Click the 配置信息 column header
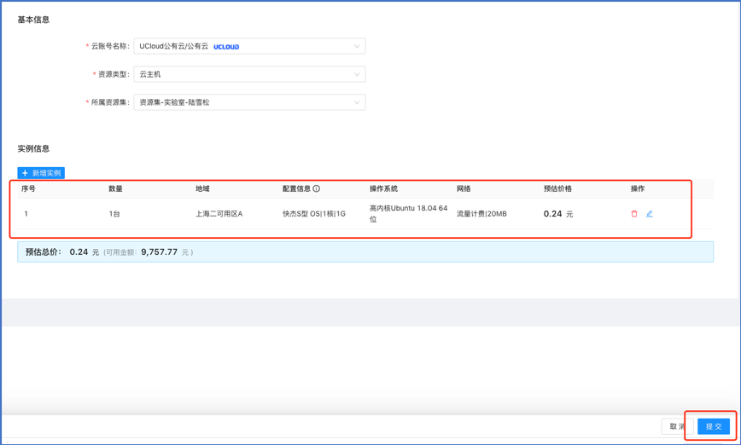741x445 pixels. 296,188
